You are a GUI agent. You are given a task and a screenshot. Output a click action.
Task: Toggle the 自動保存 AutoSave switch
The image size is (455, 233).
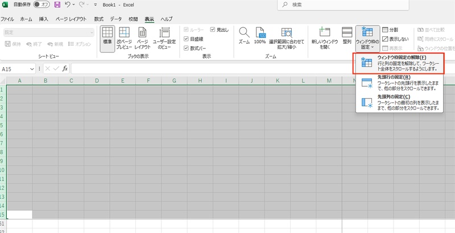point(41,5)
